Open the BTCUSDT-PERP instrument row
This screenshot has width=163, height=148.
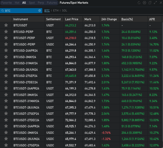pos(81,38)
